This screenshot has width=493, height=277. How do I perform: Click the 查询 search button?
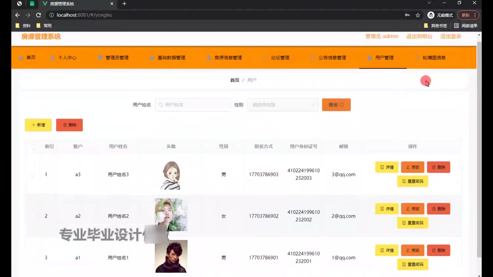(x=336, y=105)
